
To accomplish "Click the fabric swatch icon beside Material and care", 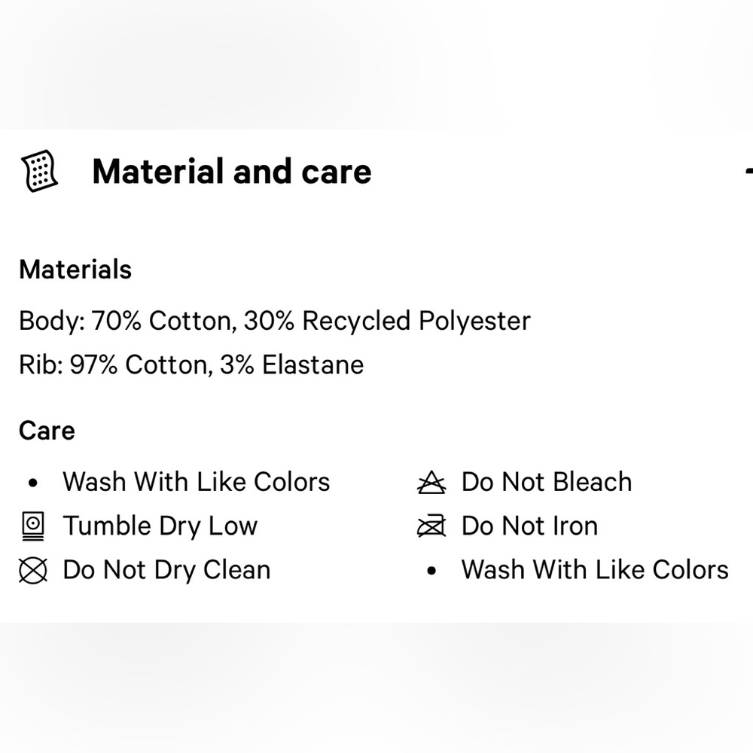I will (x=39, y=171).
